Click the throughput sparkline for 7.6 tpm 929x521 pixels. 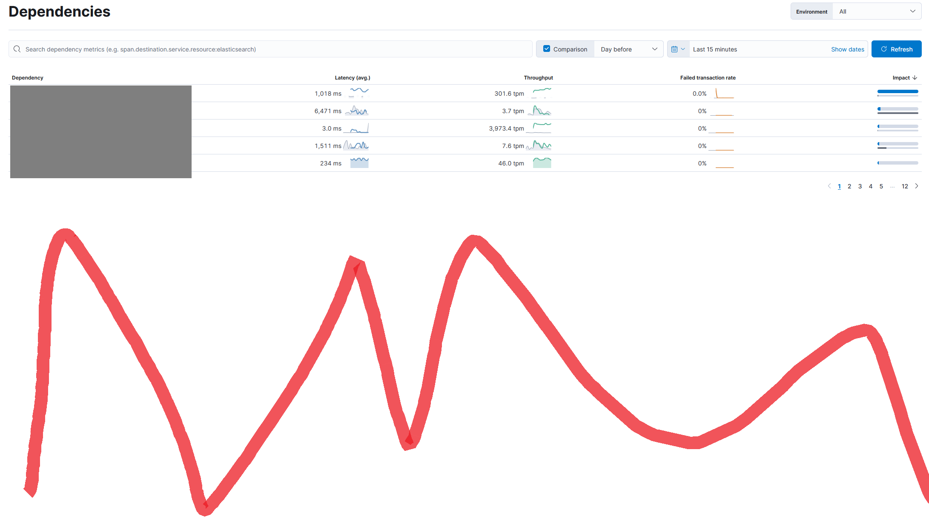539,145
